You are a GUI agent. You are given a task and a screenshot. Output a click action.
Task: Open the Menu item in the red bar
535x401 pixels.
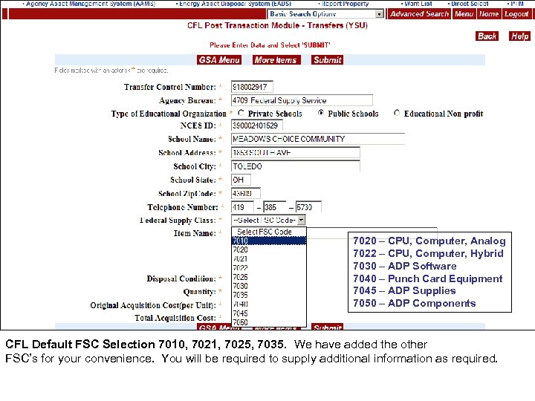(464, 14)
